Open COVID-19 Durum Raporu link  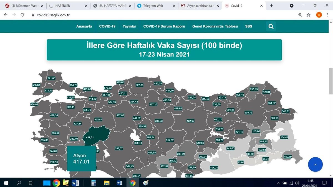coord(164,26)
